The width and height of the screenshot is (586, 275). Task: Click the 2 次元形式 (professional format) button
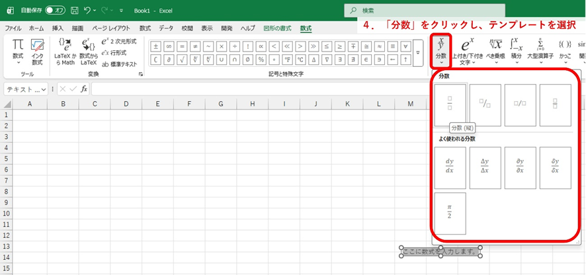pyautogui.click(x=120, y=42)
